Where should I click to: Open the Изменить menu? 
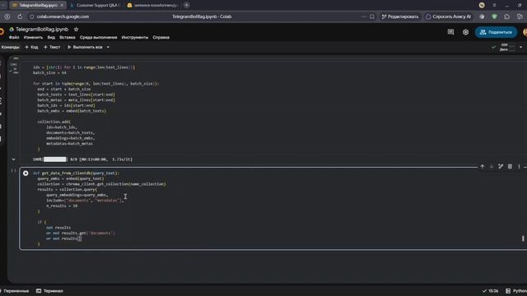(33, 38)
